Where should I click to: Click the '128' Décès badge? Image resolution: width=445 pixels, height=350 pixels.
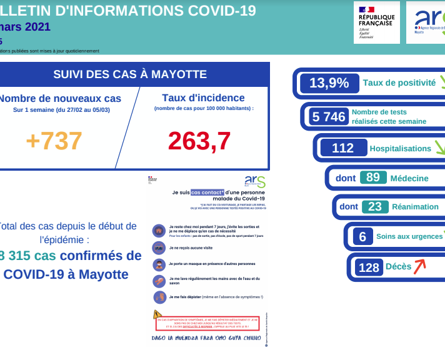pos(369,267)
